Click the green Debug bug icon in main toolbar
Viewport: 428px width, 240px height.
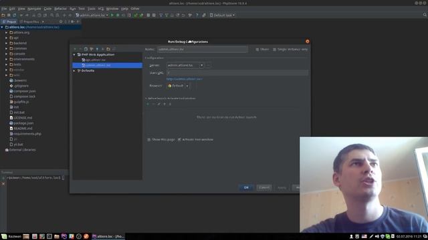[118, 15]
